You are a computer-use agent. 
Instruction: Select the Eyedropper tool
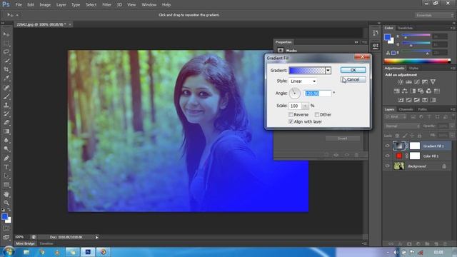6,78
